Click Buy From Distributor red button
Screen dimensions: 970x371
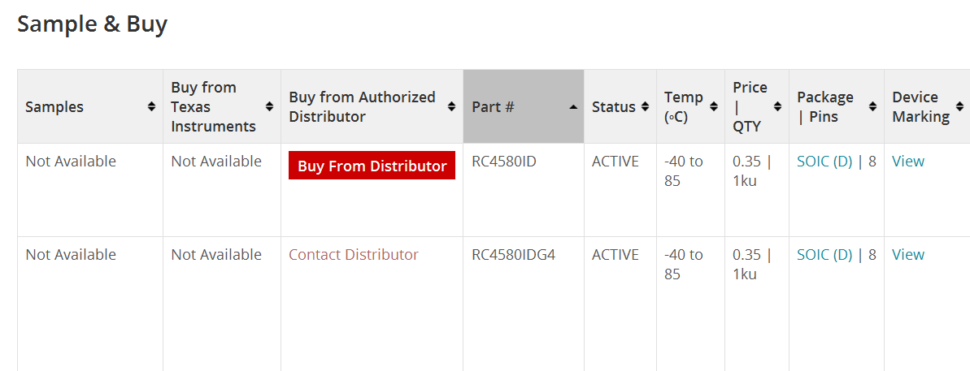click(x=372, y=166)
